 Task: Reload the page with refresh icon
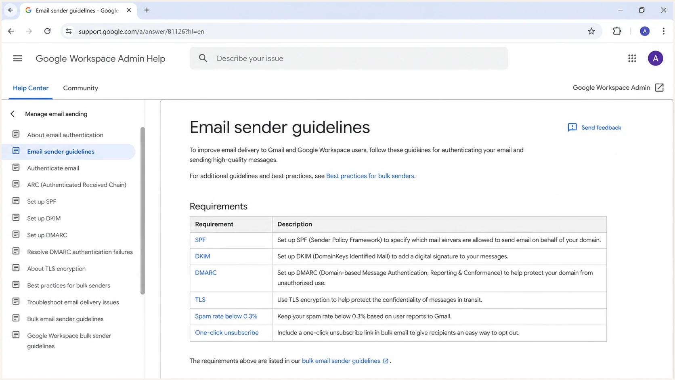[x=47, y=31]
